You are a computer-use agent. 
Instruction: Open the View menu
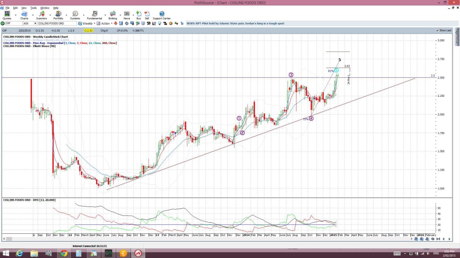(x=24, y=8)
